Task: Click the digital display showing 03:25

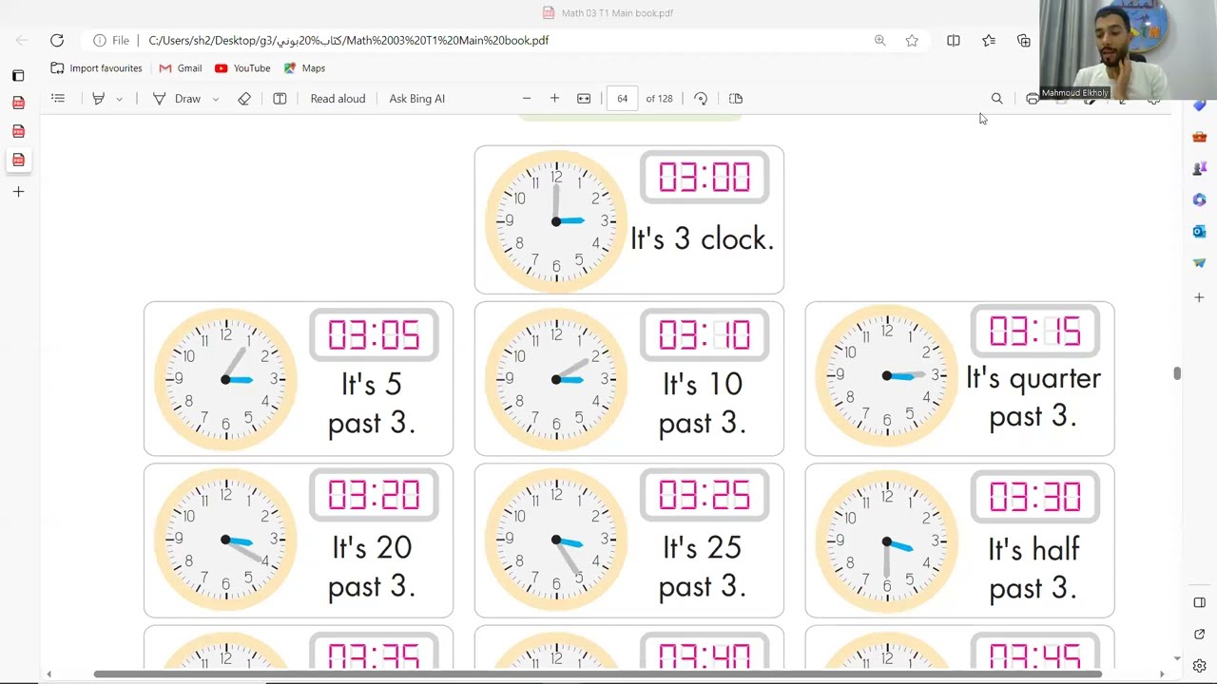Action: pos(705,496)
